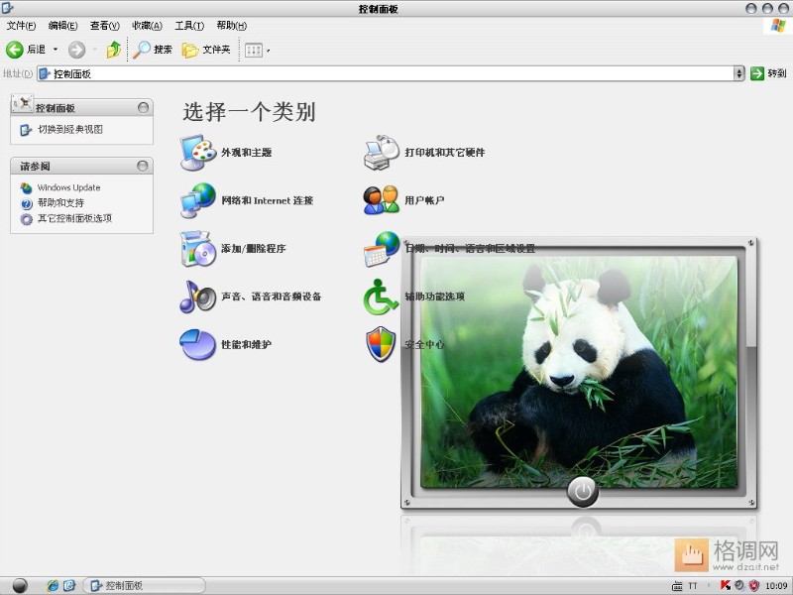The image size is (793, 595).
Task: Click the Start orb on taskbar
Action: pyautogui.click(x=19, y=585)
